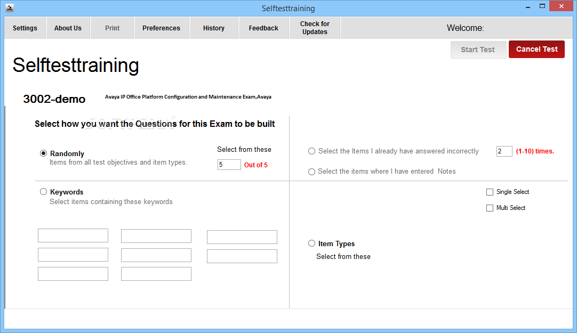The image size is (577, 333).
Task: Enable the Multi Select checkbox
Action: pyautogui.click(x=490, y=208)
